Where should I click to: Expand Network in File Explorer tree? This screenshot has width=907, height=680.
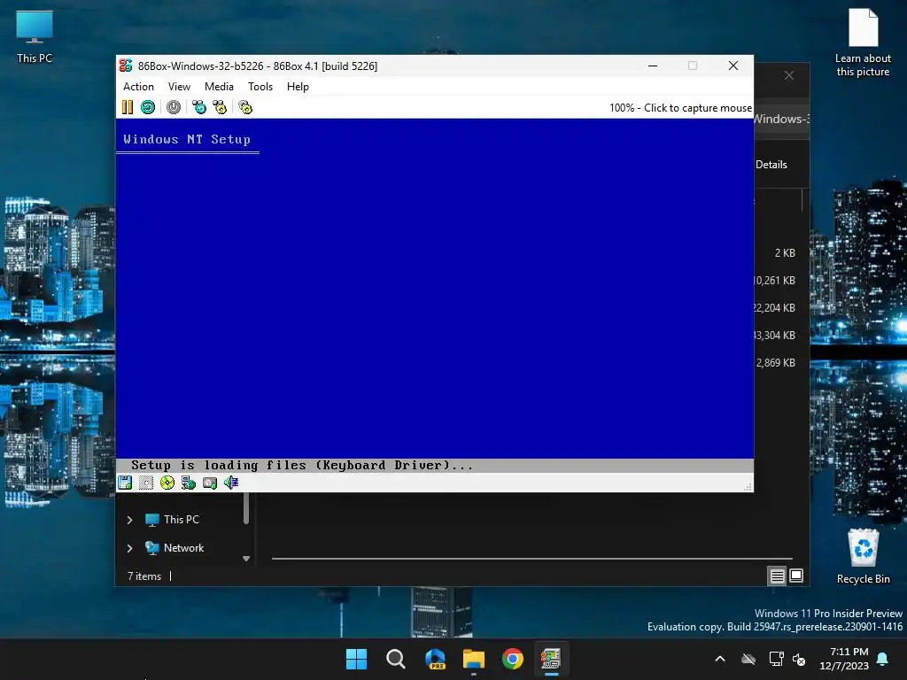(x=129, y=547)
